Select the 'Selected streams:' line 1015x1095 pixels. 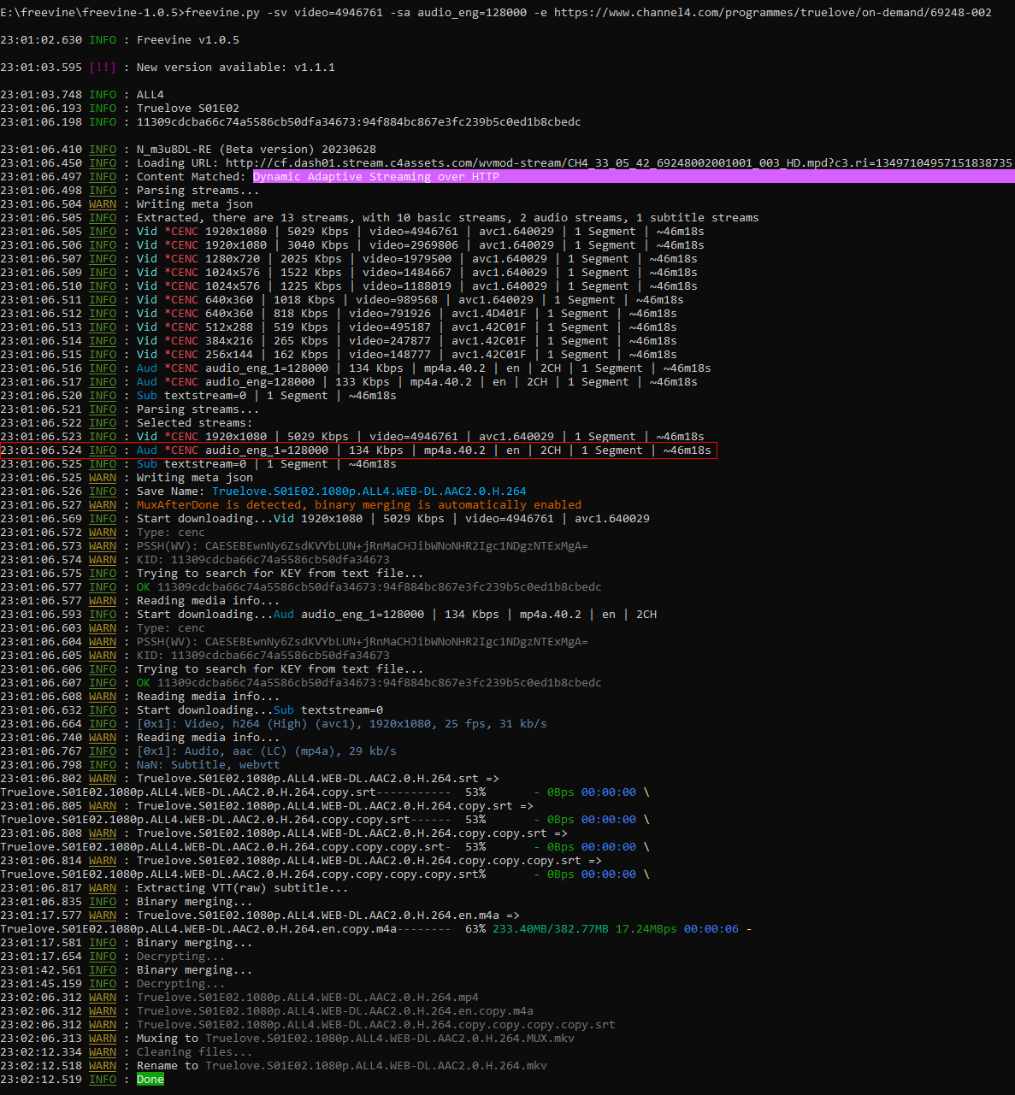point(195,423)
